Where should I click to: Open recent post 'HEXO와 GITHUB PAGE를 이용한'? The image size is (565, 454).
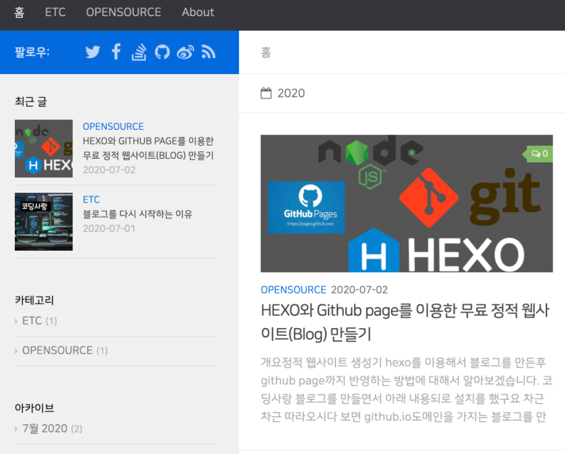148,148
